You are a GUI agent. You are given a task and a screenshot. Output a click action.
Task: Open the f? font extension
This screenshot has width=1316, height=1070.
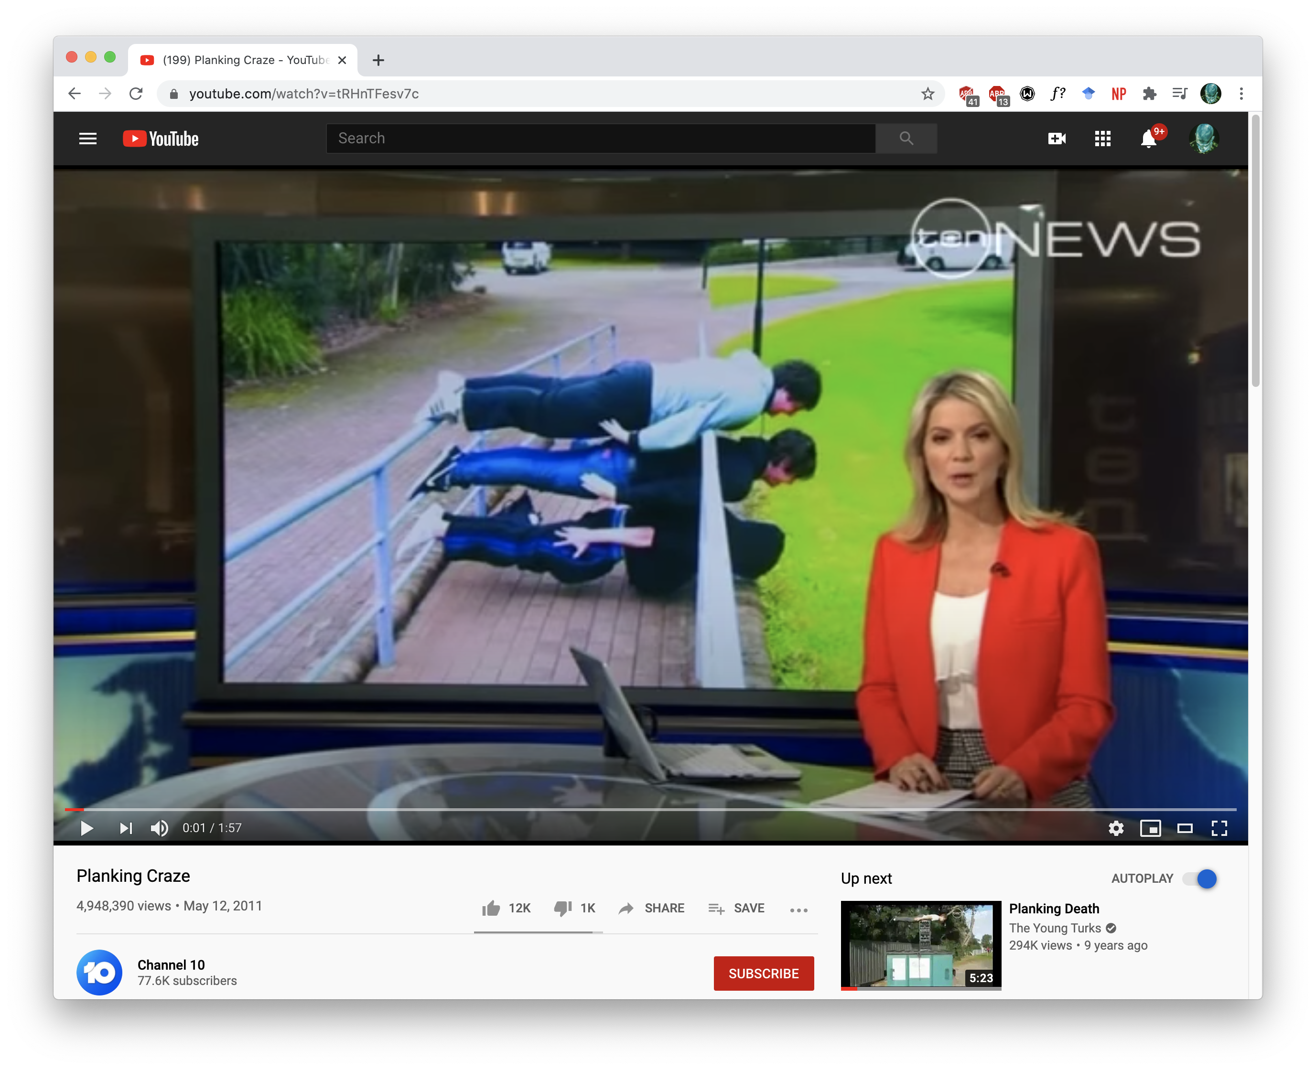coord(1057,94)
